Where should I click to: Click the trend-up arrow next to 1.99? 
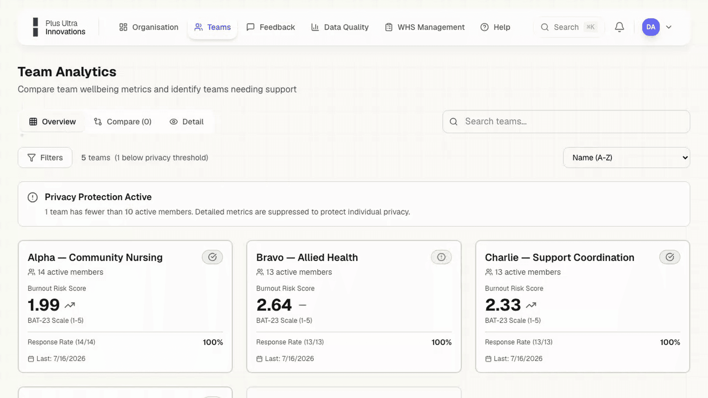click(x=70, y=305)
